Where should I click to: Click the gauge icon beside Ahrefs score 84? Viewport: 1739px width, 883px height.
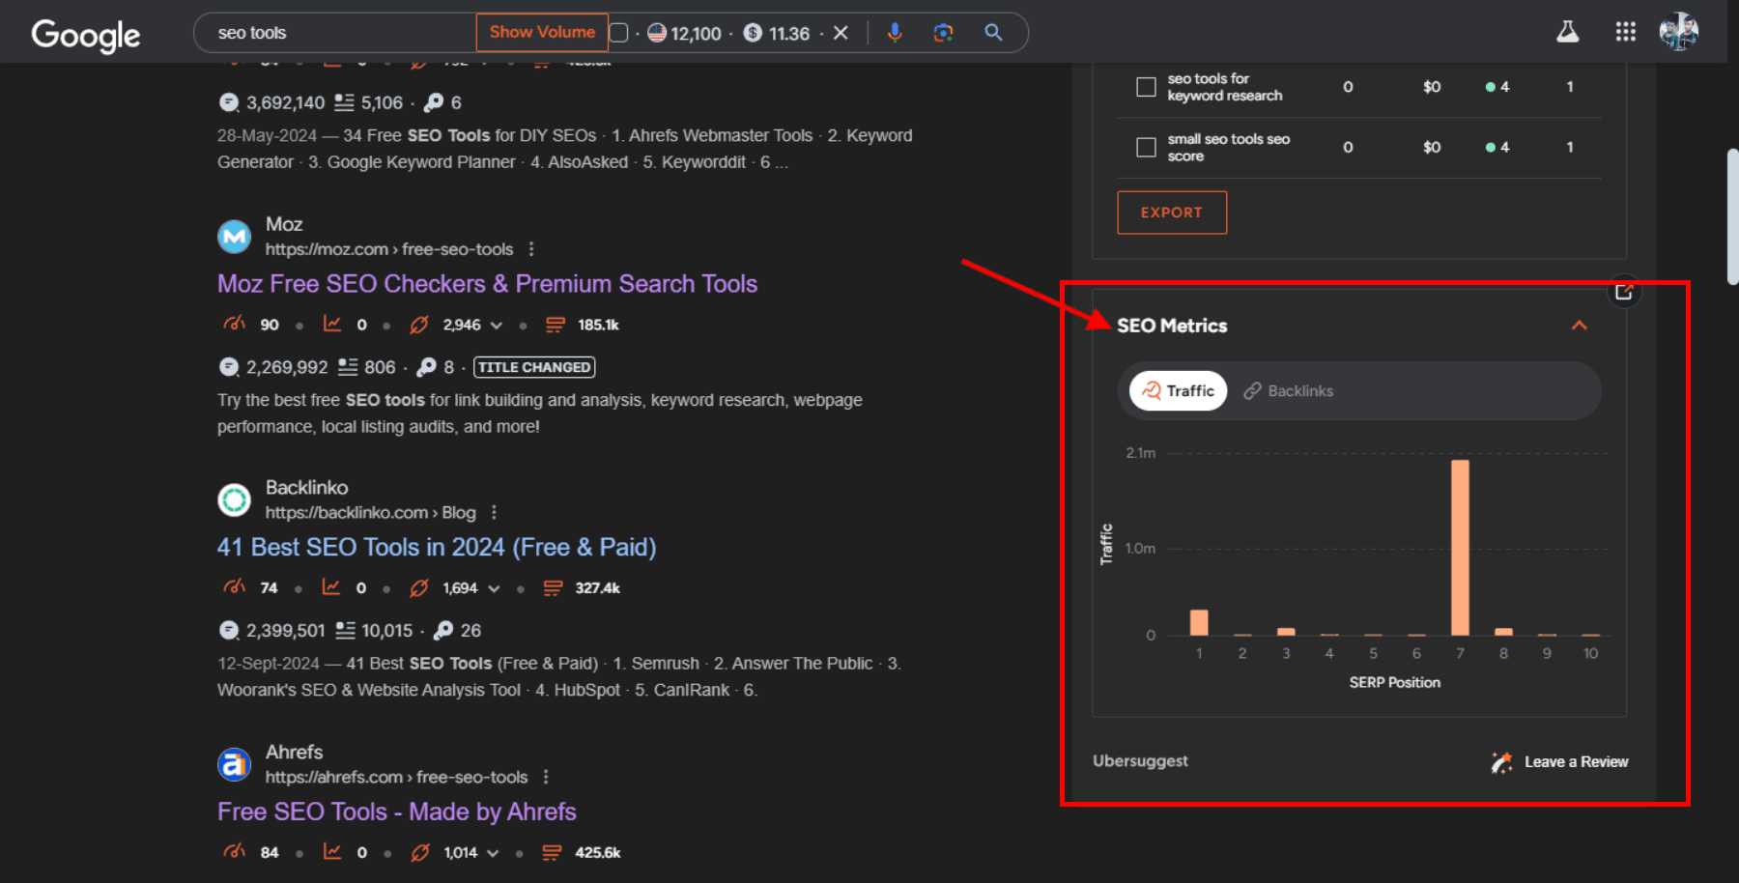pyautogui.click(x=234, y=852)
